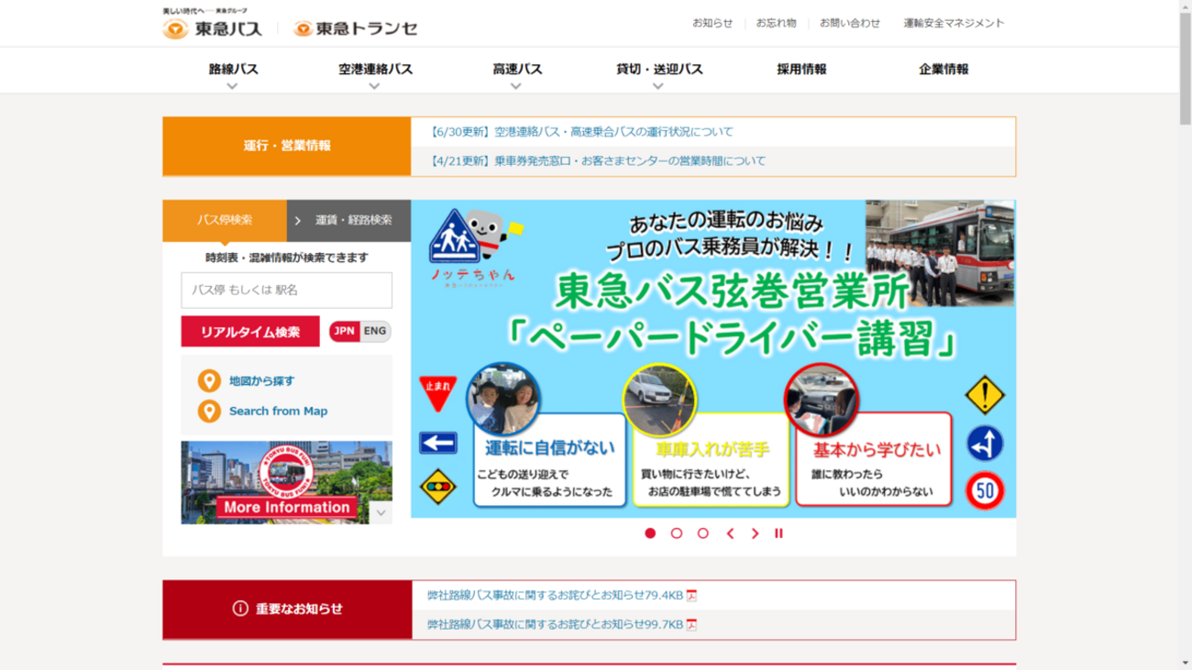Screen dimensions: 1192x670
Task: Open the 79.4KB bus accident apology notice
Action: click(555, 596)
